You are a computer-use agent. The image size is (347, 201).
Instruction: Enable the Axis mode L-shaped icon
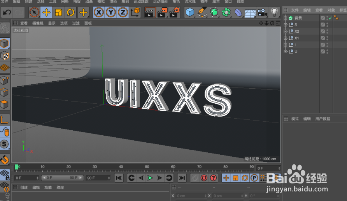5,120
